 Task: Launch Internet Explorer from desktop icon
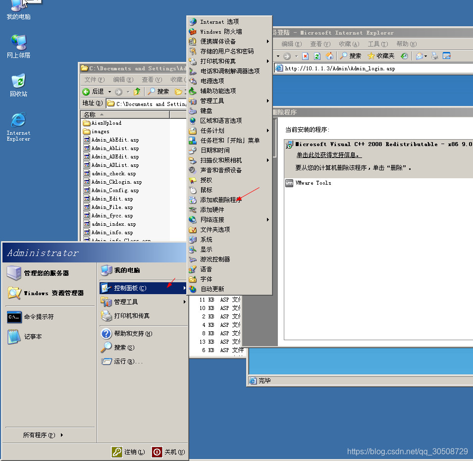pyautogui.click(x=18, y=127)
